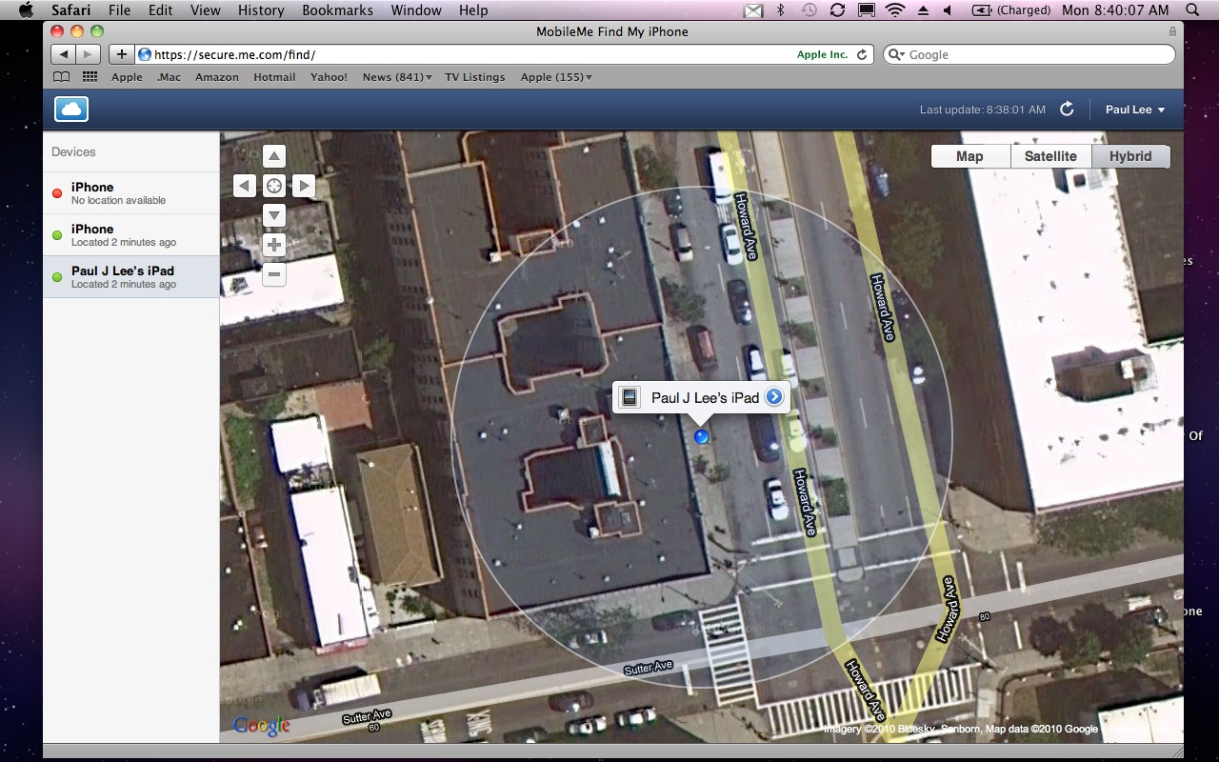Zoom in the map with the plus button
This screenshot has width=1219, height=762.
(x=273, y=245)
